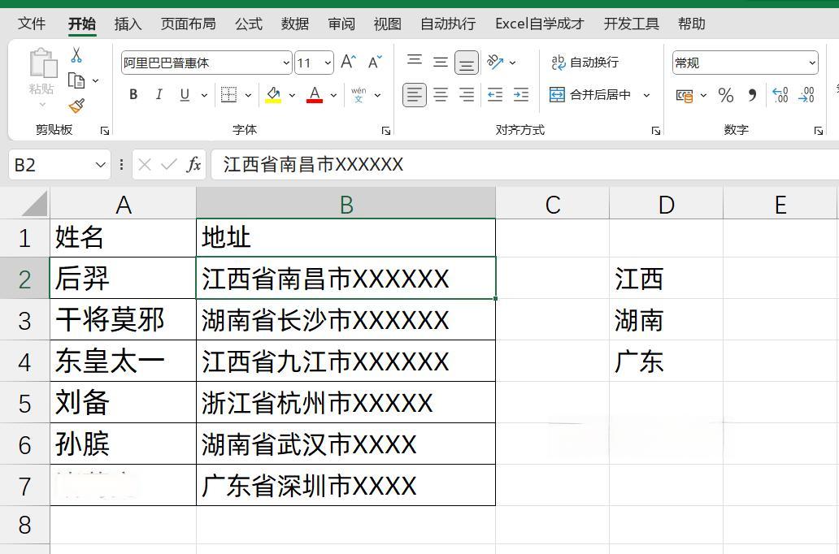The width and height of the screenshot is (839, 554).
Task: Switch to the 数据 ribbon tab
Action: tap(294, 24)
